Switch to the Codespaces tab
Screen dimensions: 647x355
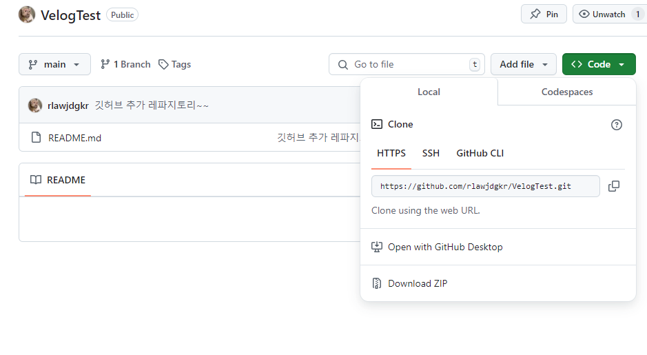click(x=567, y=92)
